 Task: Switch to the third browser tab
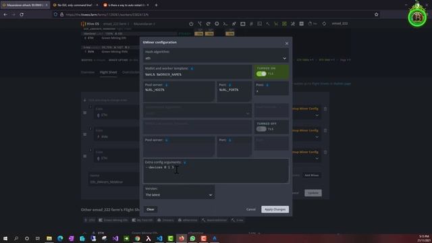point(126,5)
